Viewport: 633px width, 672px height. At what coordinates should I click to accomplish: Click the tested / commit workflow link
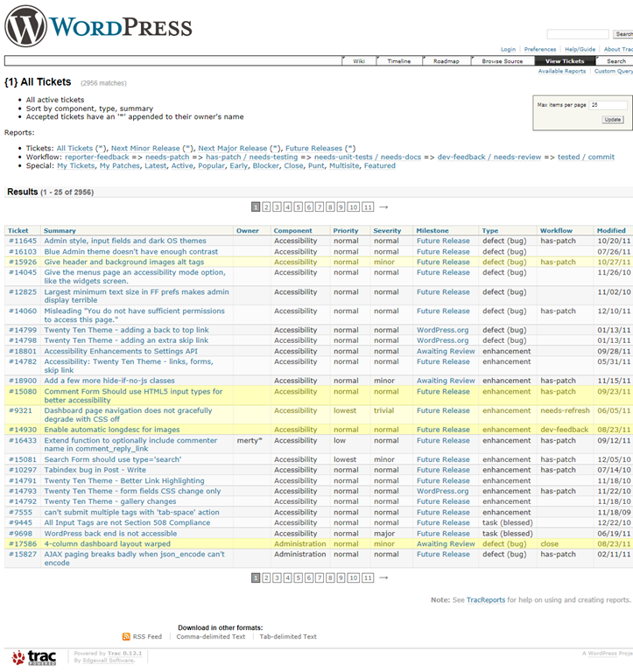click(x=586, y=157)
